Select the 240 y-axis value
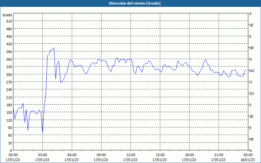This screenshot has width=261, height=163. 9,90
